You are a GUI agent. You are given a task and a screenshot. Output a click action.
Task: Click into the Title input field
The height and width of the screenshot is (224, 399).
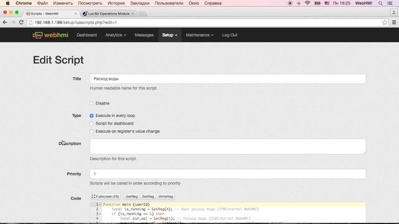click(x=228, y=79)
